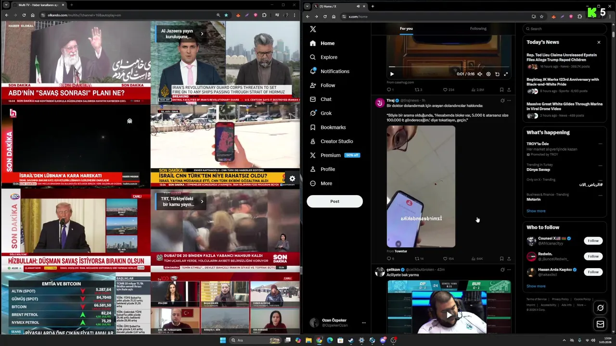The image size is (616, 346).
Task: Follow Counsel X account
Action: point(593,241)
